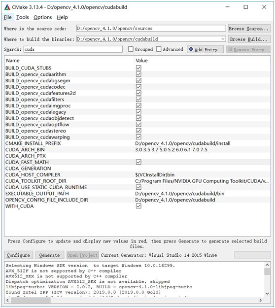Uncheck BUILD_opencv_cudawarping checkbox

coord(138,137)
